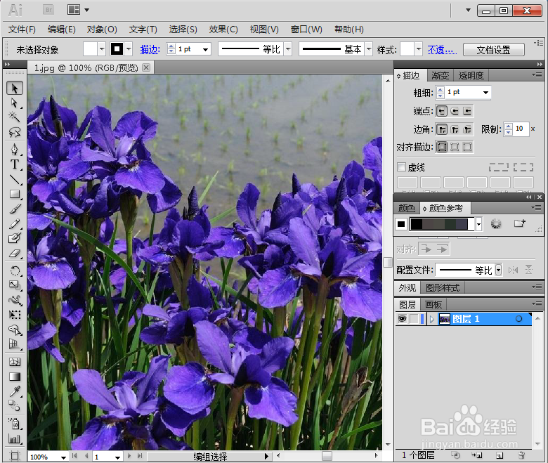
Task: Select the Blob Brush tool
Action: [x=15, y=238]
